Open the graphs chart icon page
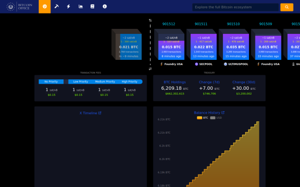Screen dimensions: 300x187 [80, 6]
